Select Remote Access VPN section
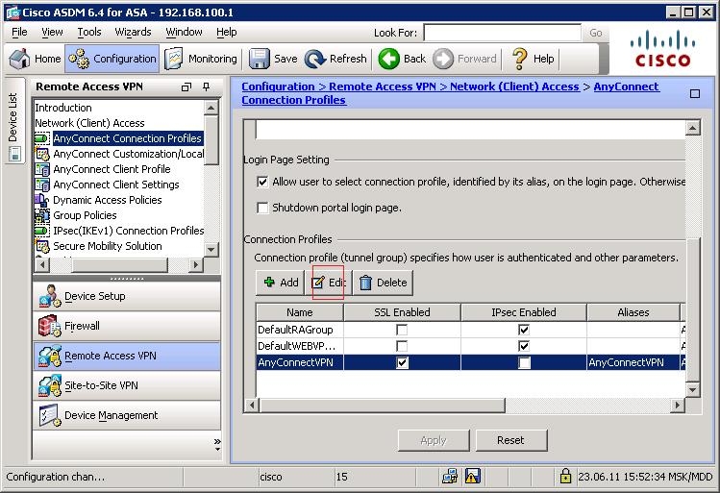Image resolution: width=720 pixels, height=493 pixels. 127,356
